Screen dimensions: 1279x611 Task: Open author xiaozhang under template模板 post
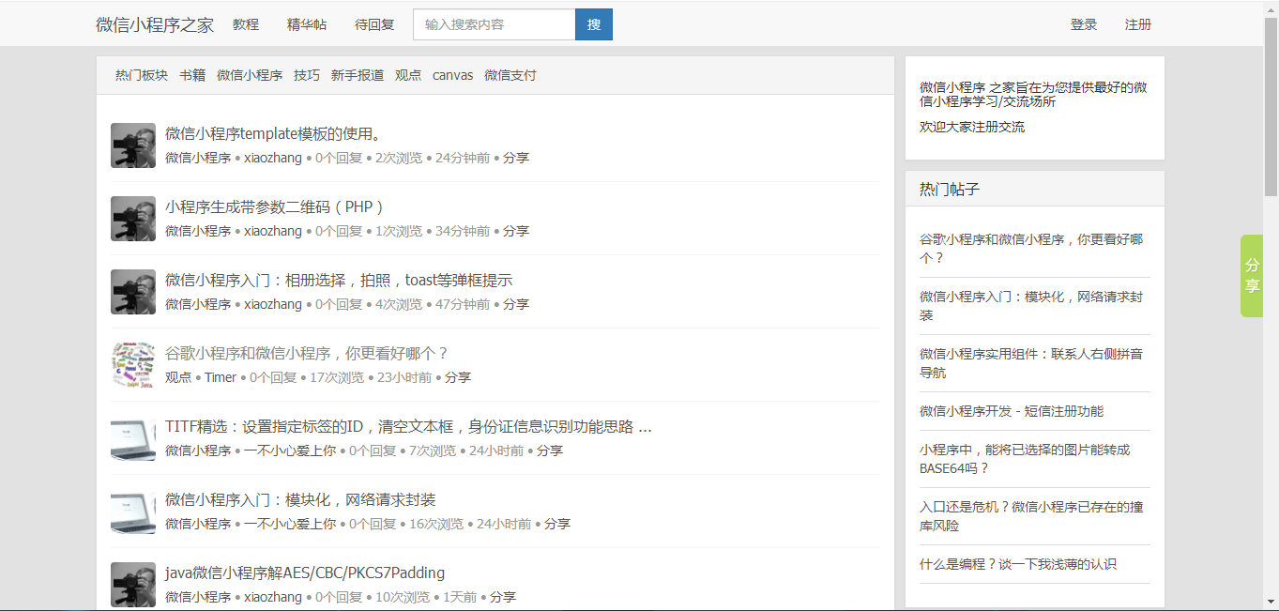point(273,158)
